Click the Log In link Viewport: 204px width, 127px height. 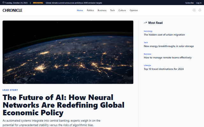pyautogui.click(x=199, y=3)
